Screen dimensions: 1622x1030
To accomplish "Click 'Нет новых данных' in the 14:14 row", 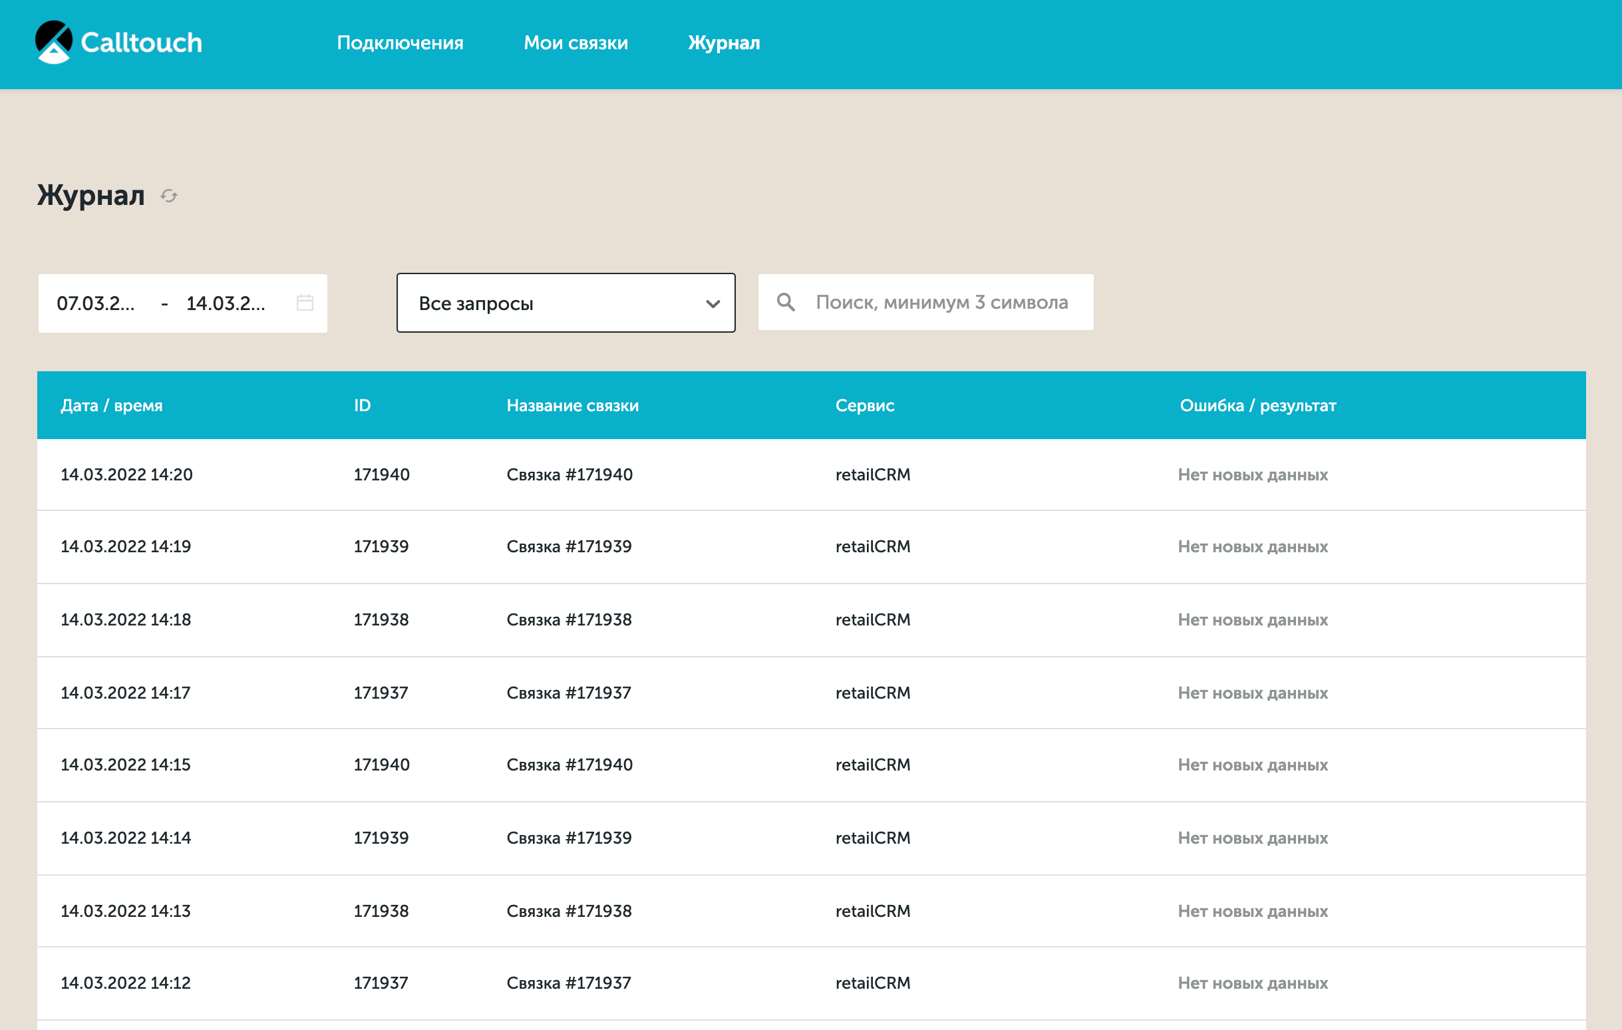I will tap(1253, 838).
